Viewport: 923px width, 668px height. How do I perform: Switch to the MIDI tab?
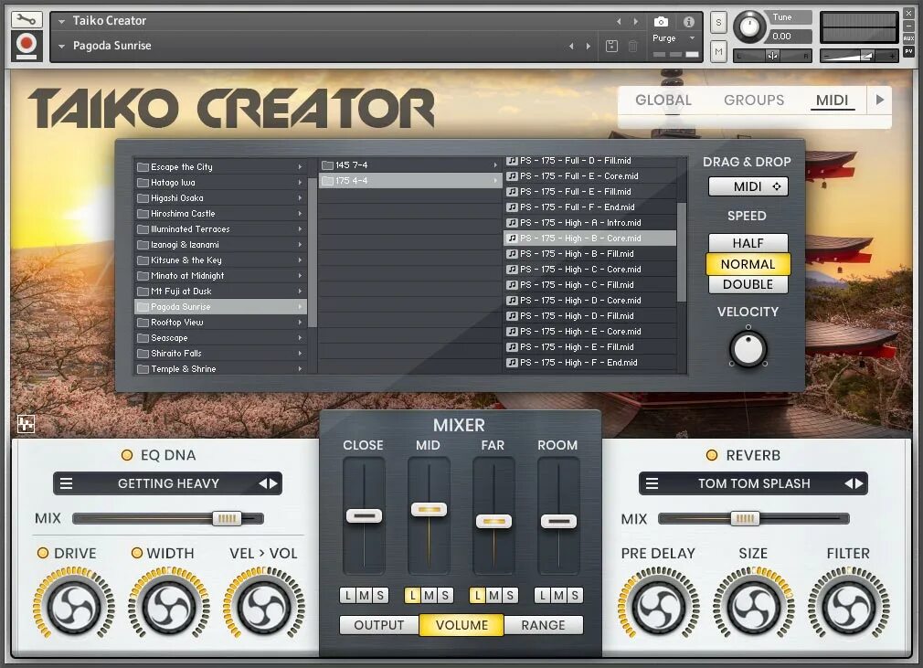click(x=832, y=100)
